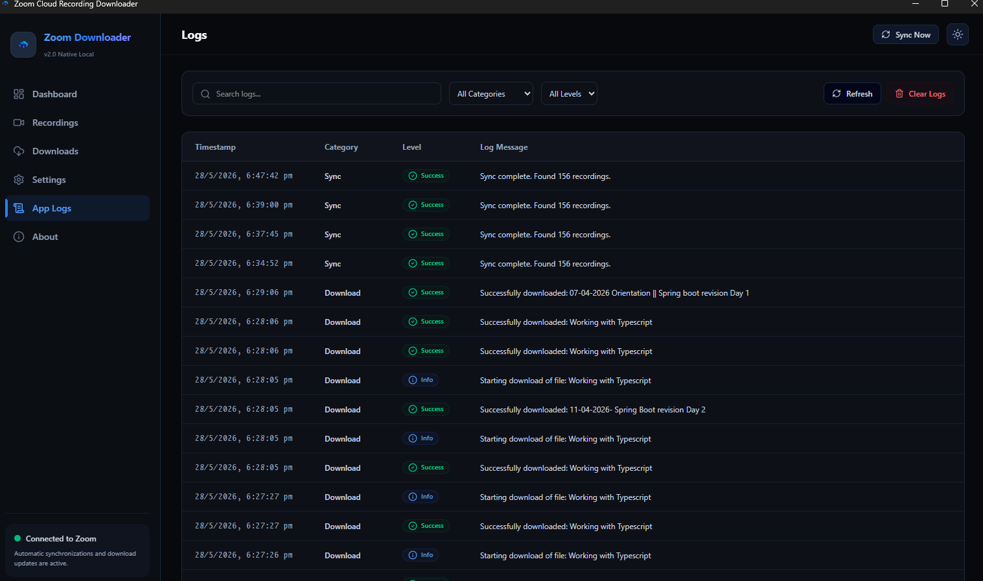Open the Dashboard page from sidebar
The image size is (983, 581).
coord(77,94)
